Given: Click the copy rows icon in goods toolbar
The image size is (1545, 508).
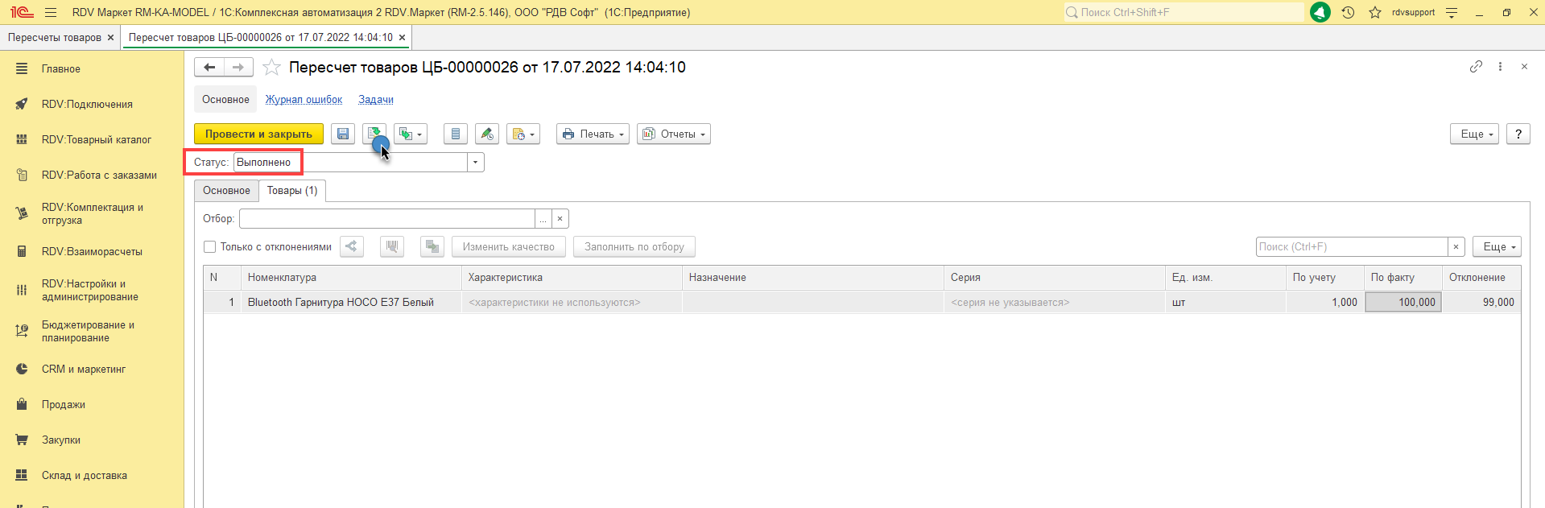Looking at the screenshot, I should 432,247.
